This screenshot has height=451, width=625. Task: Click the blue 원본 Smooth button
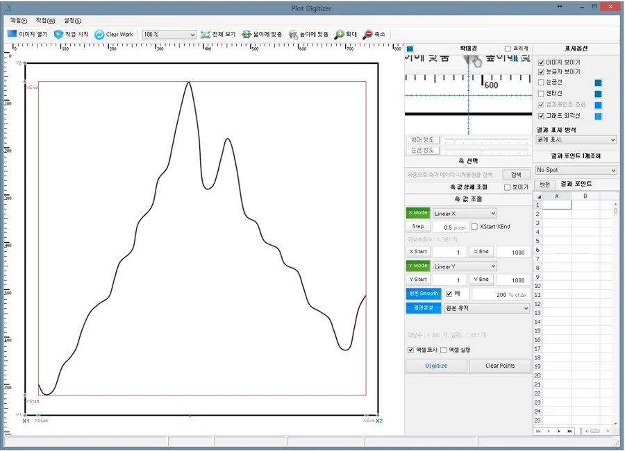[x=424, y=293]
